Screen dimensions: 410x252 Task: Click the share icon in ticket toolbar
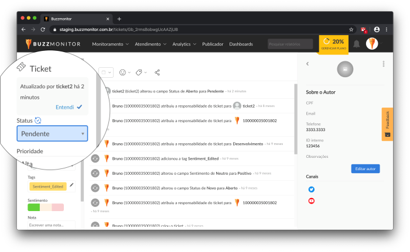point(157,73)
